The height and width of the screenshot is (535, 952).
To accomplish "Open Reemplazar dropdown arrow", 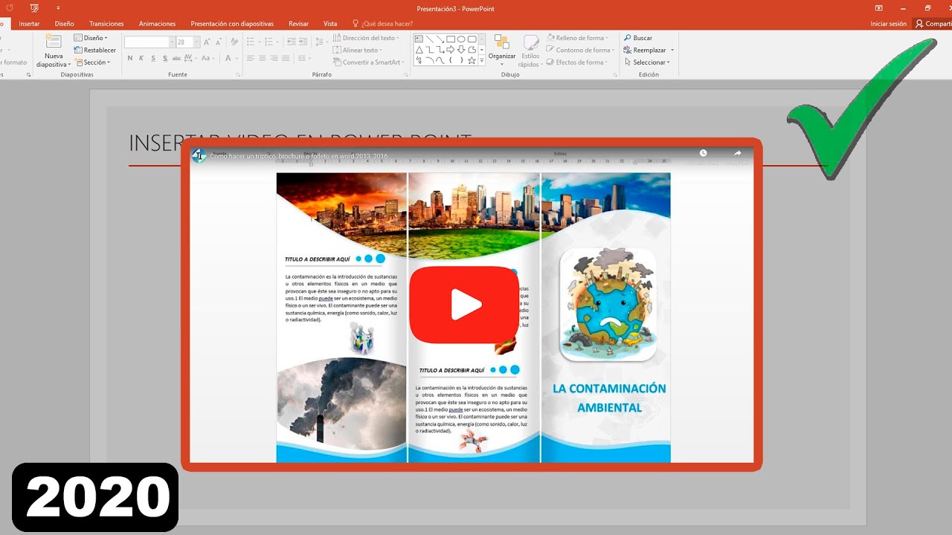I will 672,50.
